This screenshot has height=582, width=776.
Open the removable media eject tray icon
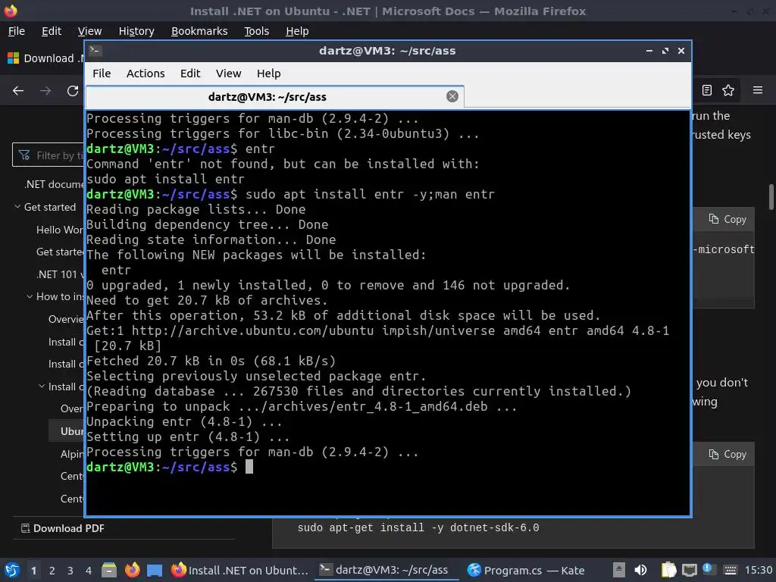618,570
